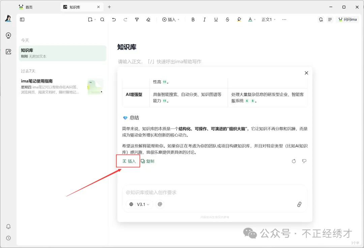Click the @ mention button
Screen dimensions: 364x248
160,204
